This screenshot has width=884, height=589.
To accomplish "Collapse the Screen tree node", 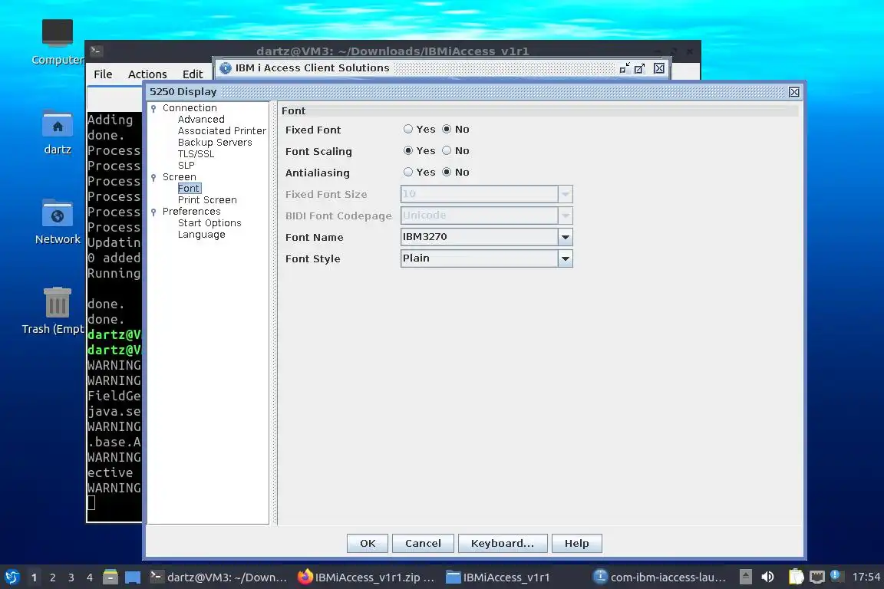I will point(153,178).
